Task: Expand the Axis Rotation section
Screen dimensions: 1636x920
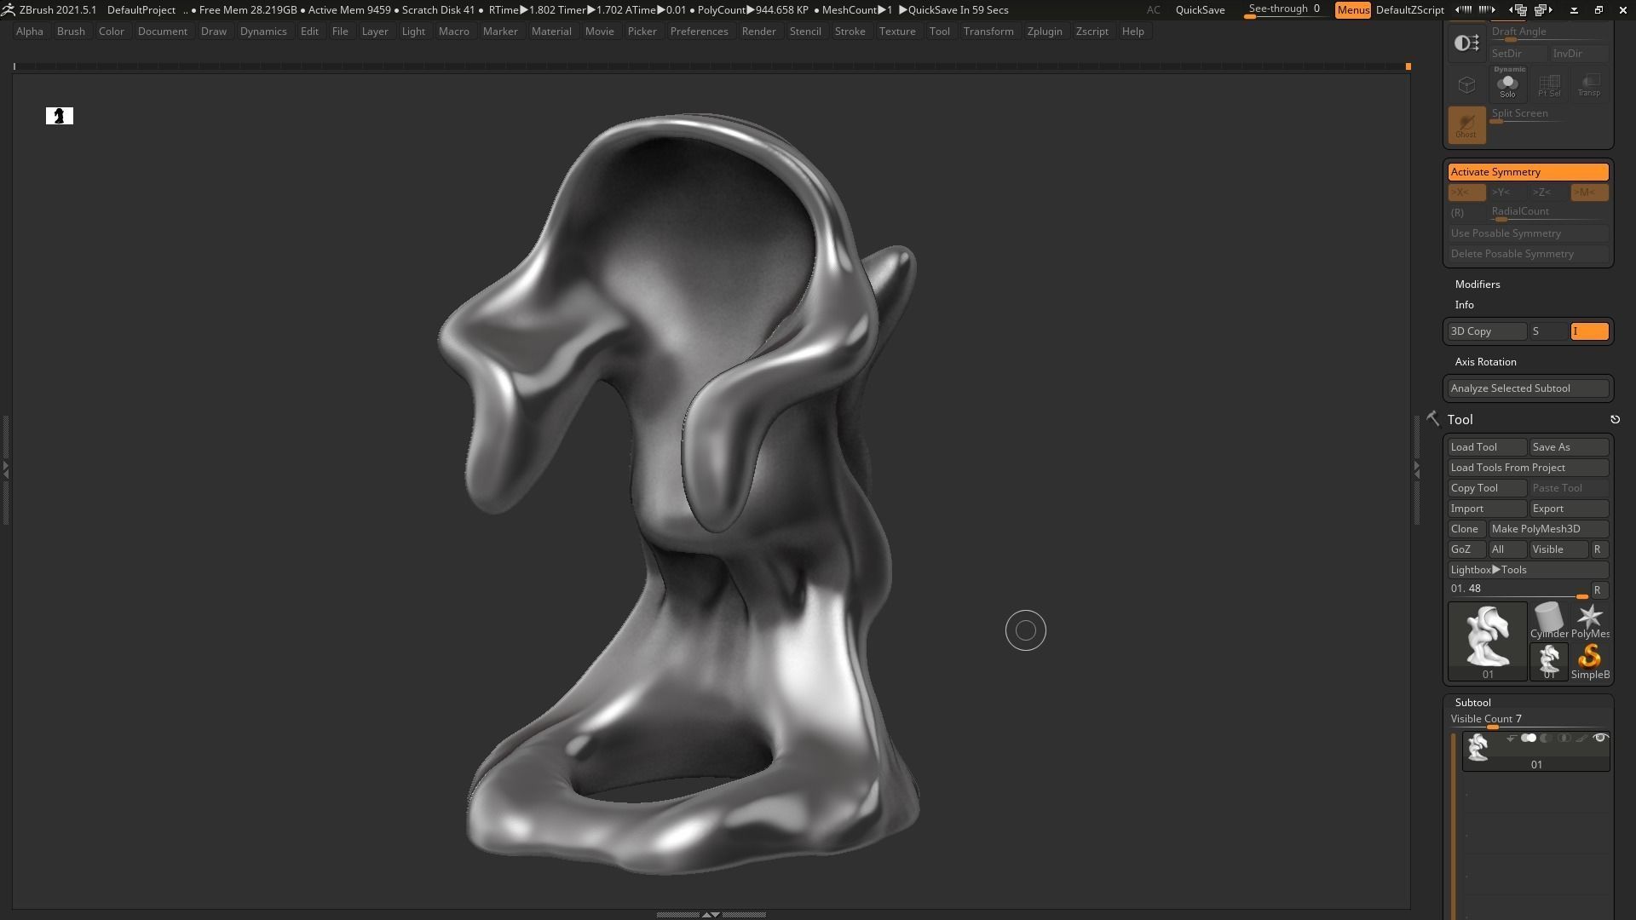Action: tap(1485, 362)
